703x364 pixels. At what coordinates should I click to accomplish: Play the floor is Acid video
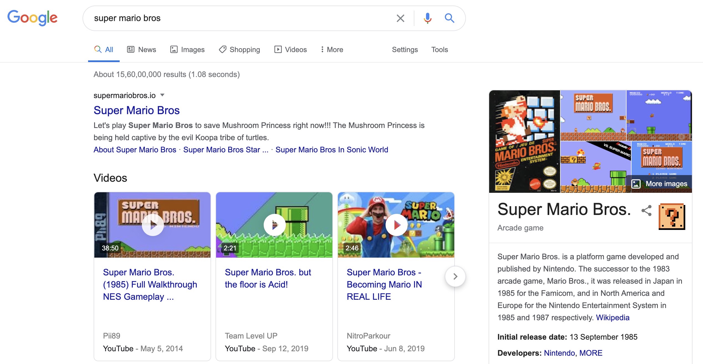pyautogui.click(x=274, y=225)
